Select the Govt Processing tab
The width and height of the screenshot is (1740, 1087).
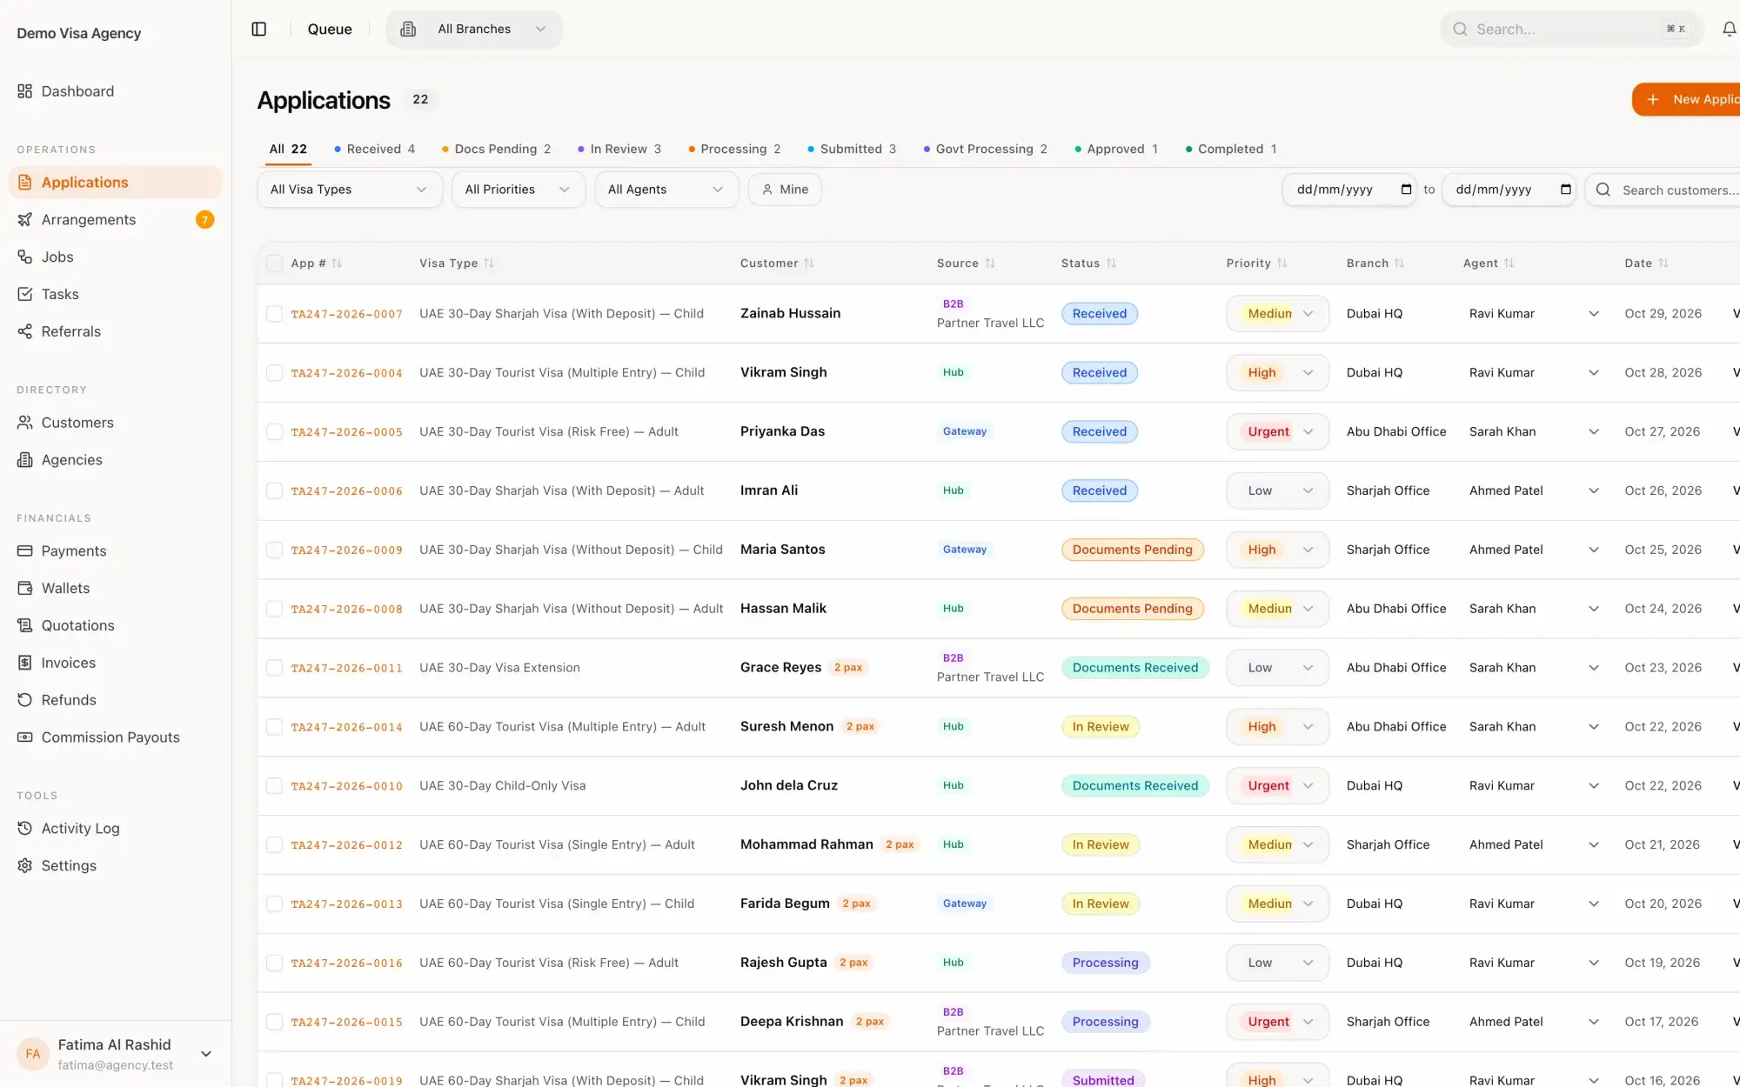click(x=985, y=149)
